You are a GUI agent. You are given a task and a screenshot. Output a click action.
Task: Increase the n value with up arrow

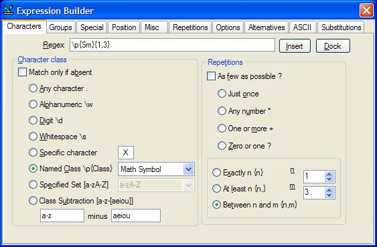329,174
